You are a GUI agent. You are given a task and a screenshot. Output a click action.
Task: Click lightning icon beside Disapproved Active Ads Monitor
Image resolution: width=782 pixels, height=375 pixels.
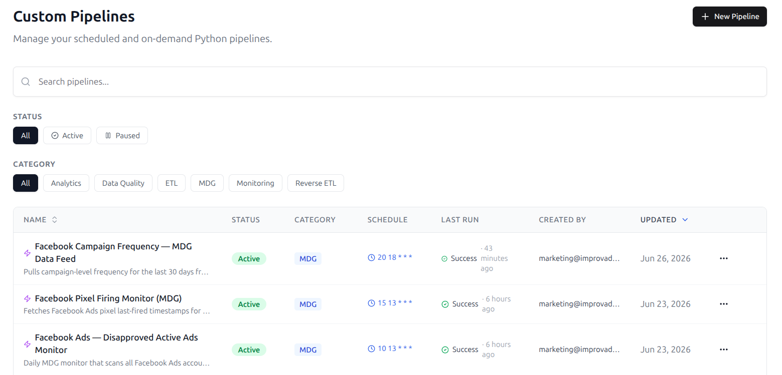pos(28,344)
